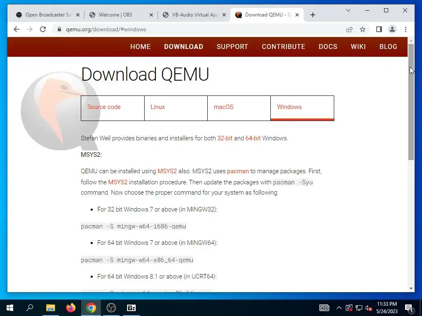
Task: Click the 'pacman -Syu' command text
Action: point(293,182)
